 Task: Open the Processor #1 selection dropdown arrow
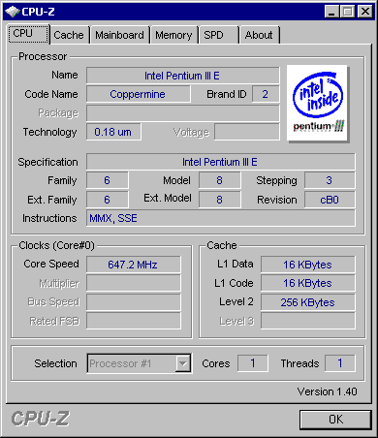point(183,363)
